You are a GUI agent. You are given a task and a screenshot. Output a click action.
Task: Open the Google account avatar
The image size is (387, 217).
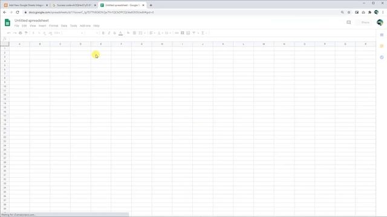[x=380, y=22]
